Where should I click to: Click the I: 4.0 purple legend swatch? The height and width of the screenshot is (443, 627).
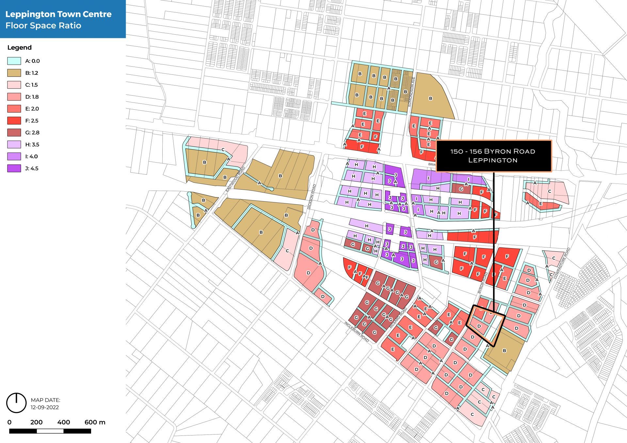(14, 156)
